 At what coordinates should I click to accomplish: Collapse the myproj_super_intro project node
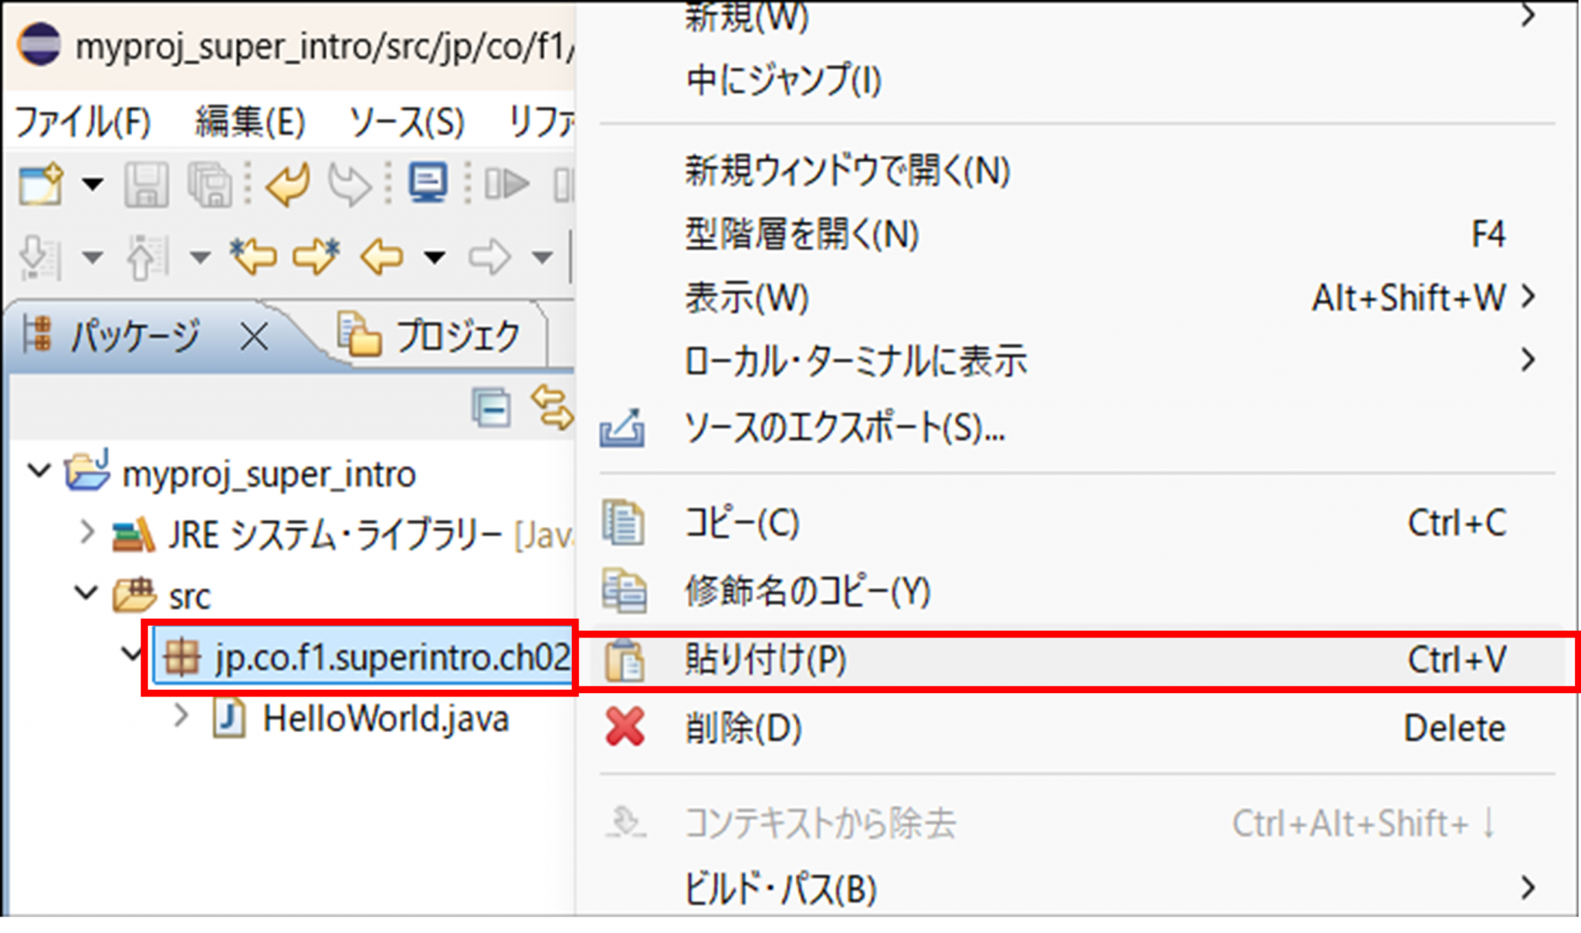39,471
